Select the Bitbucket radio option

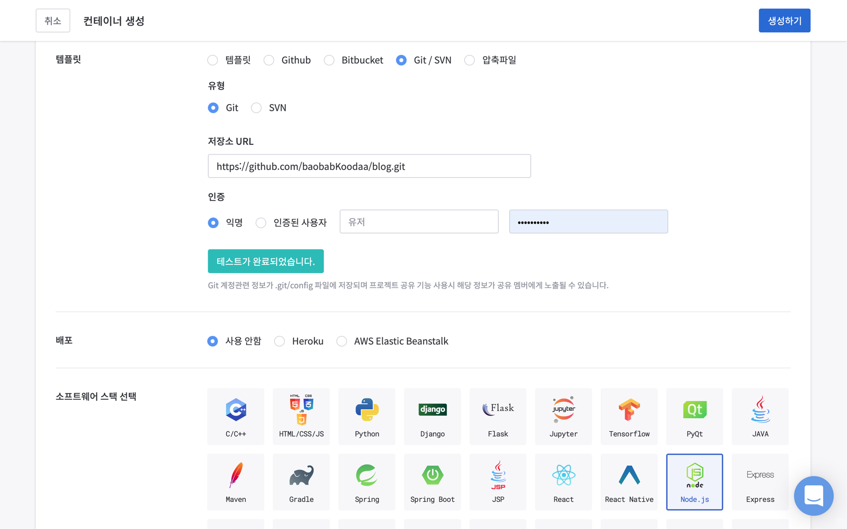[329, 60]
